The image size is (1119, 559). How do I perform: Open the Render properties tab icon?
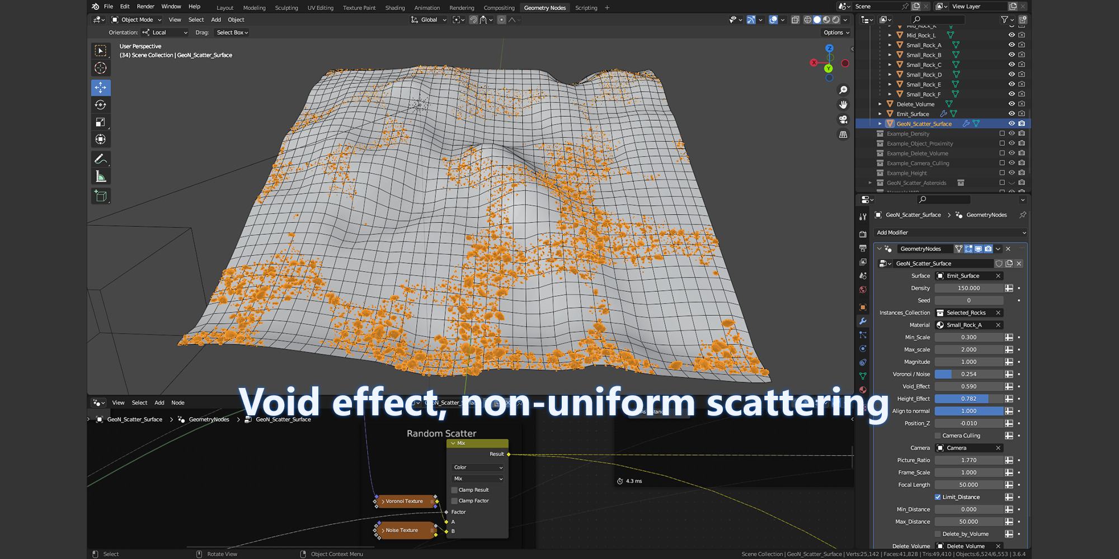[863, 234]
